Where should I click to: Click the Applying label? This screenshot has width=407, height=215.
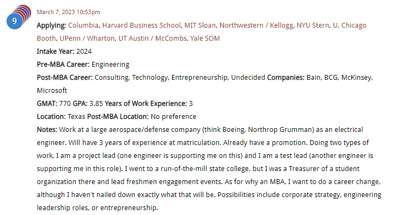[51, 26]
